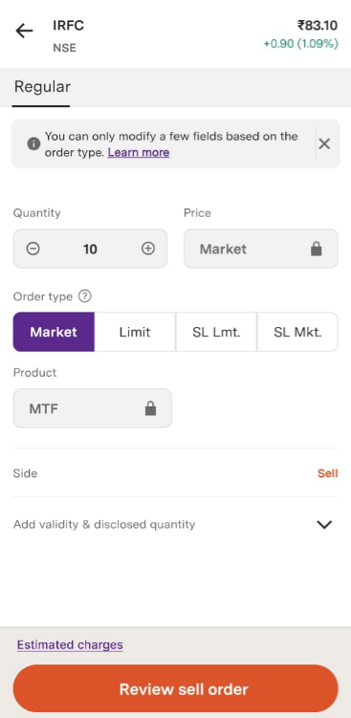
Task: Select the SL Mkt. order type
Action: [x=297, y=332]
